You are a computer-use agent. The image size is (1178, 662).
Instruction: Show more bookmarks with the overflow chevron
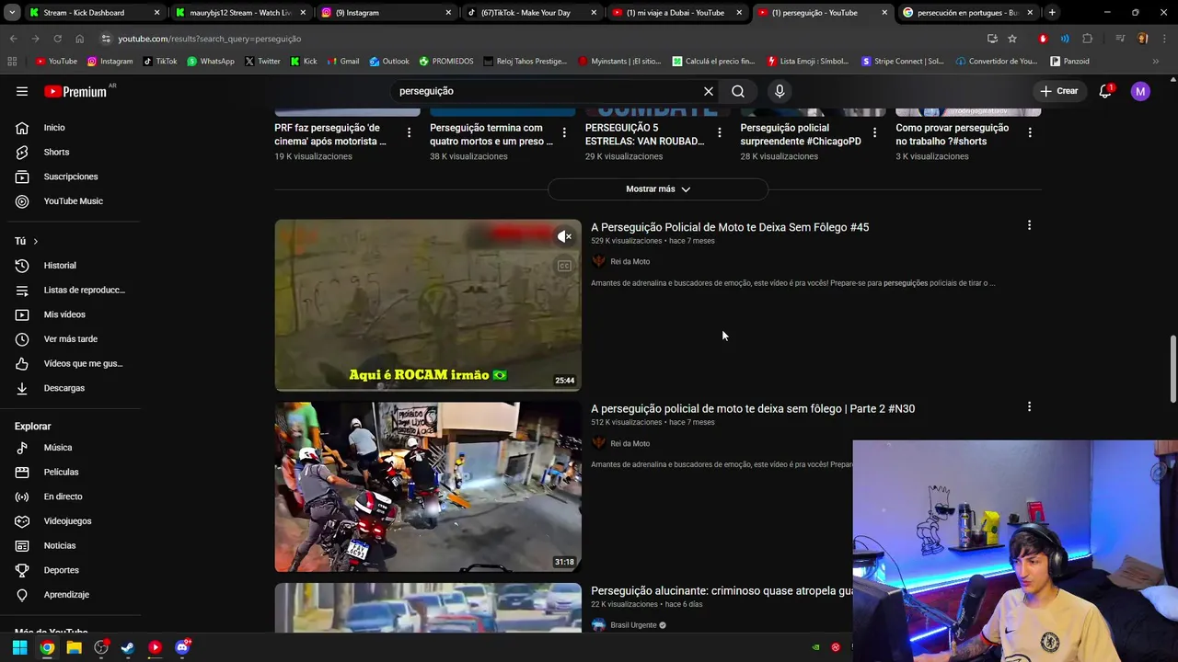coord(1156,62)
